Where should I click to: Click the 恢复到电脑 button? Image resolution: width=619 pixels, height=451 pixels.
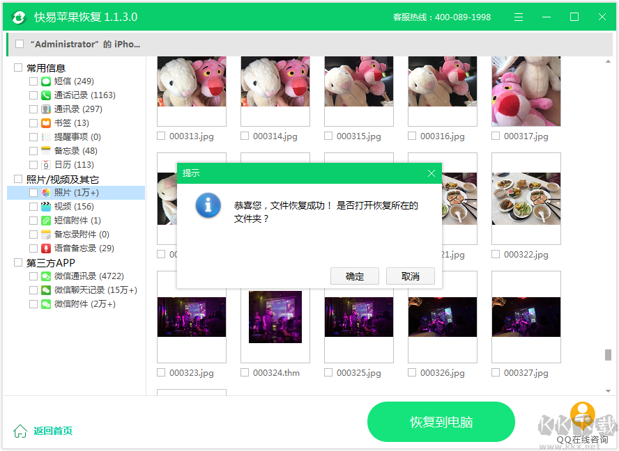[x=441, y=422]
